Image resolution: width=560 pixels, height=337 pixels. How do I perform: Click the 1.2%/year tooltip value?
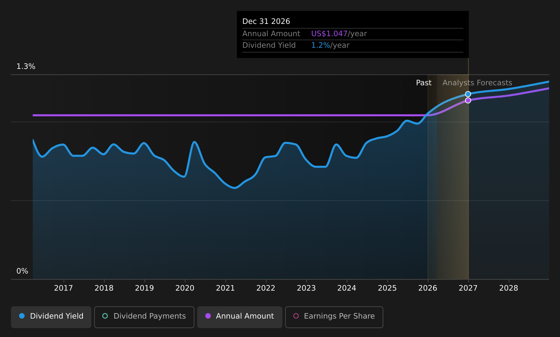tap(330, 45)
